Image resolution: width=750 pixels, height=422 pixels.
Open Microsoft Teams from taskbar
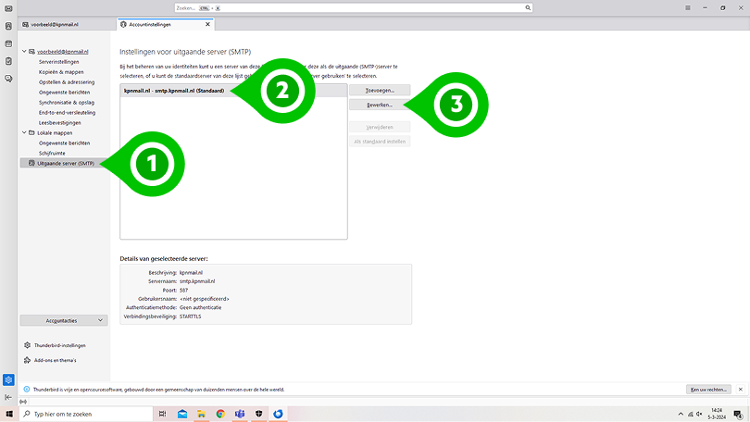point(240,414)
